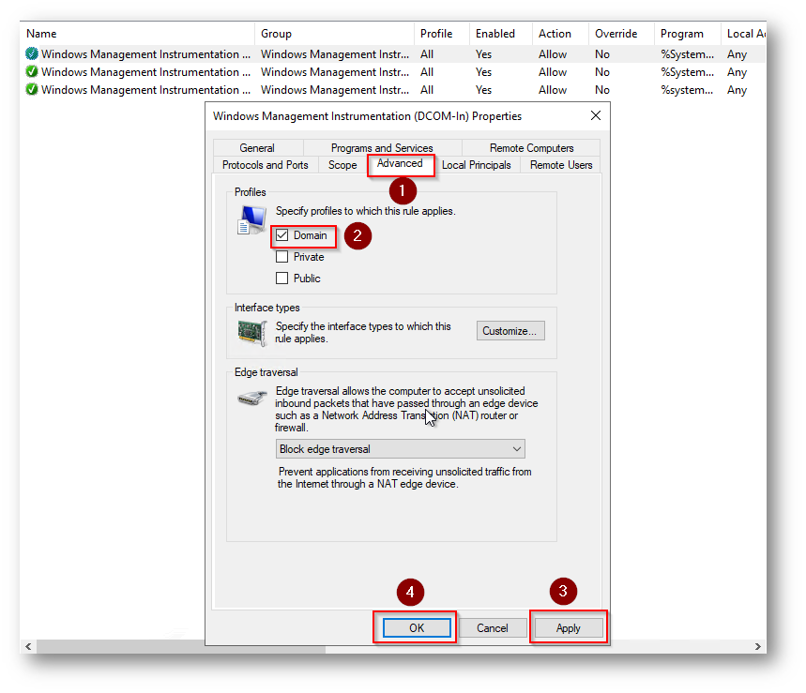Image resolution: width=806 pixels, height=693 pixels.
Task: Click first row's Allow action cell
Action: click(x=553, y=54)
